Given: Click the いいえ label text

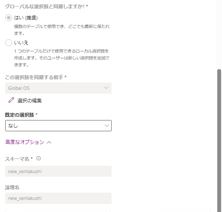Looking at the screenshot, I should [21, 43].
